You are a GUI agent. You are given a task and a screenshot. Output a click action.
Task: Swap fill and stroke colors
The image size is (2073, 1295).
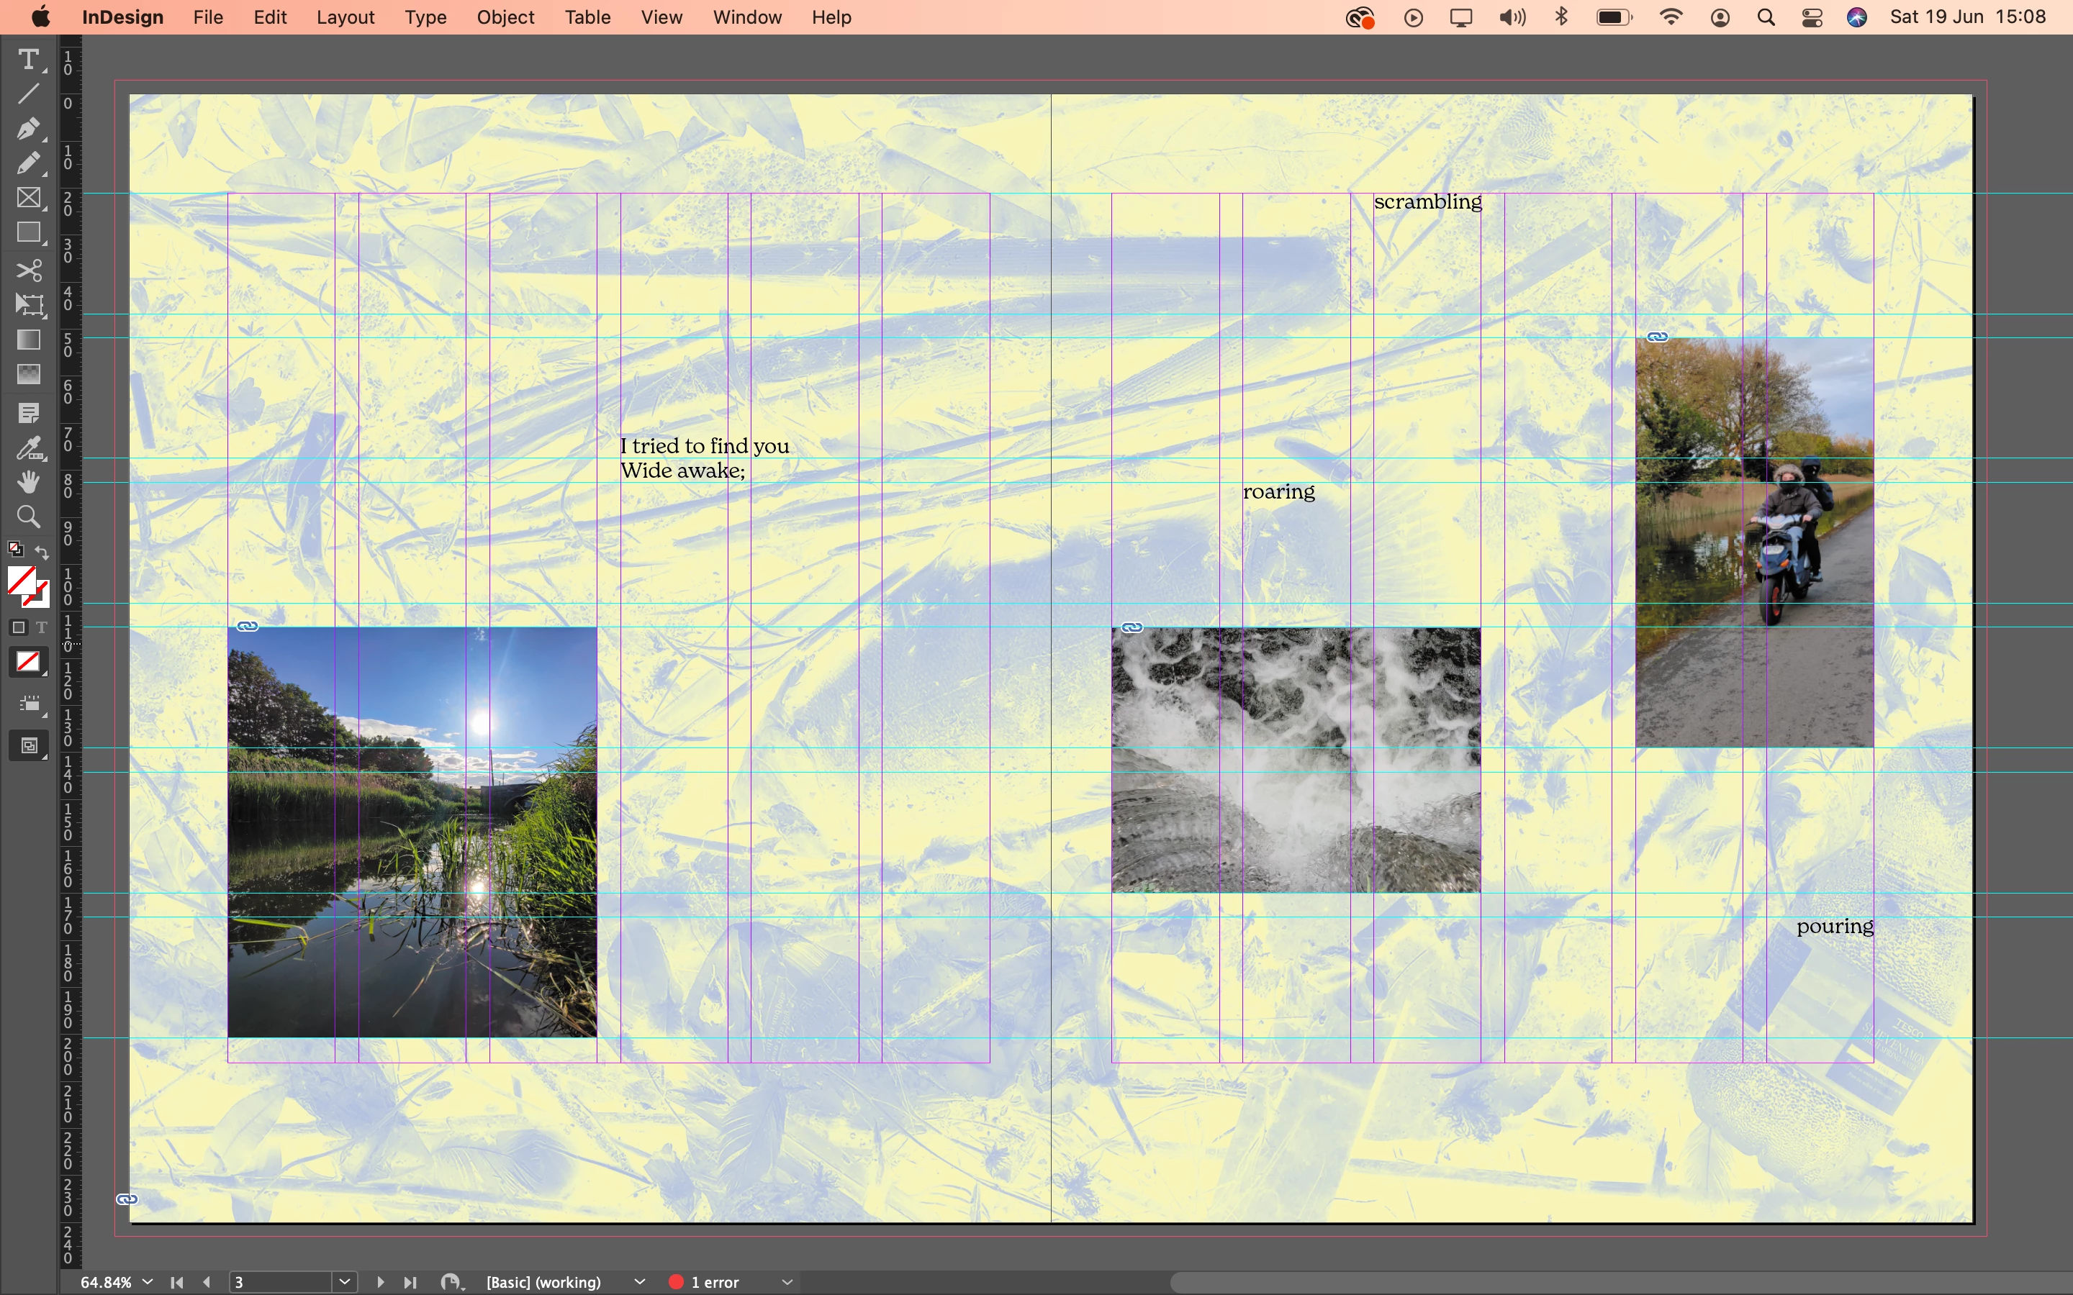42,553
